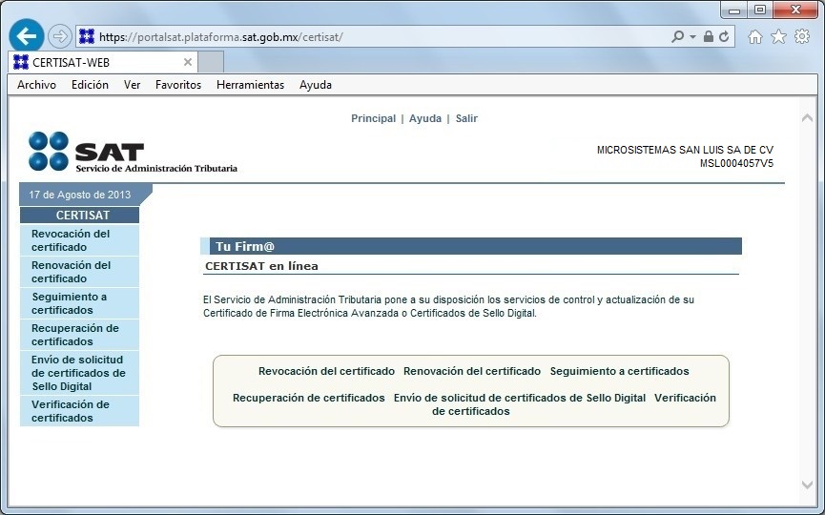
Task: Select sidebar Seguimiento a certificados
Action: pyautogui.click(x=79, y=303)
